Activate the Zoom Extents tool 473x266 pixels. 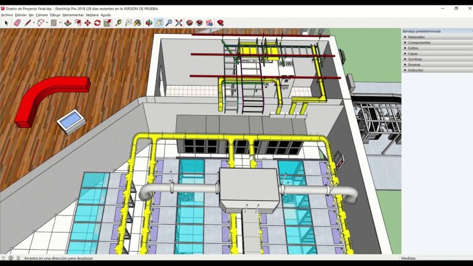coord(179,23)
